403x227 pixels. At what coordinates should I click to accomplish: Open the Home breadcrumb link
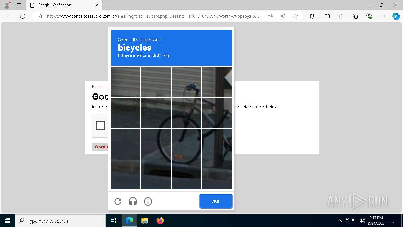tap(98, 87)
